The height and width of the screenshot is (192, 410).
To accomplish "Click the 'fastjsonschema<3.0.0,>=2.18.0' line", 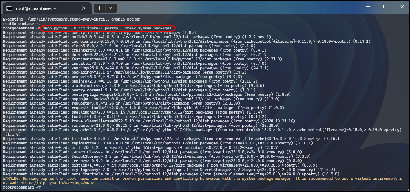I will pos(142,59).
